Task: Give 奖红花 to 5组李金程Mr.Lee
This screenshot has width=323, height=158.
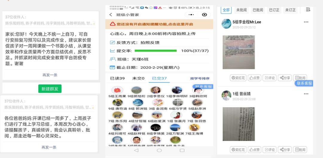Action: pyautogui.click(x=238, y=78)
